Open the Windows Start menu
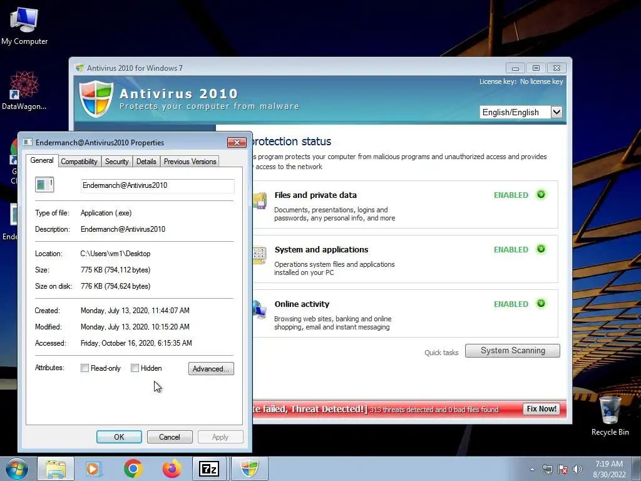 tap(16, 468)
